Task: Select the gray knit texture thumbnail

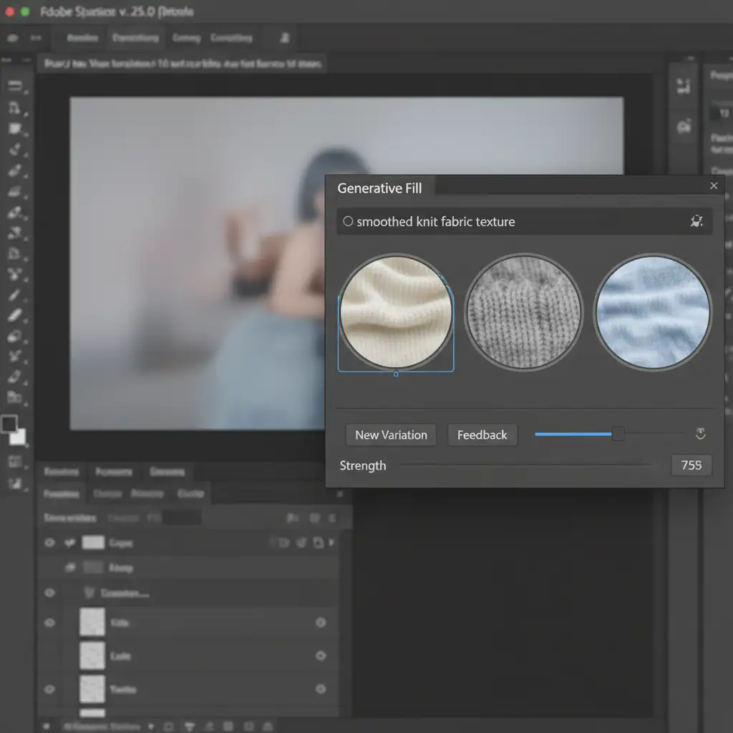Action: pyautogui.click(x=523, y=312)
